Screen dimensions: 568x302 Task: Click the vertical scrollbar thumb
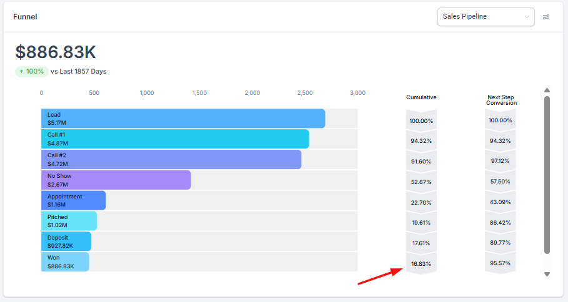pyautogui.click(x=547, y=175)
